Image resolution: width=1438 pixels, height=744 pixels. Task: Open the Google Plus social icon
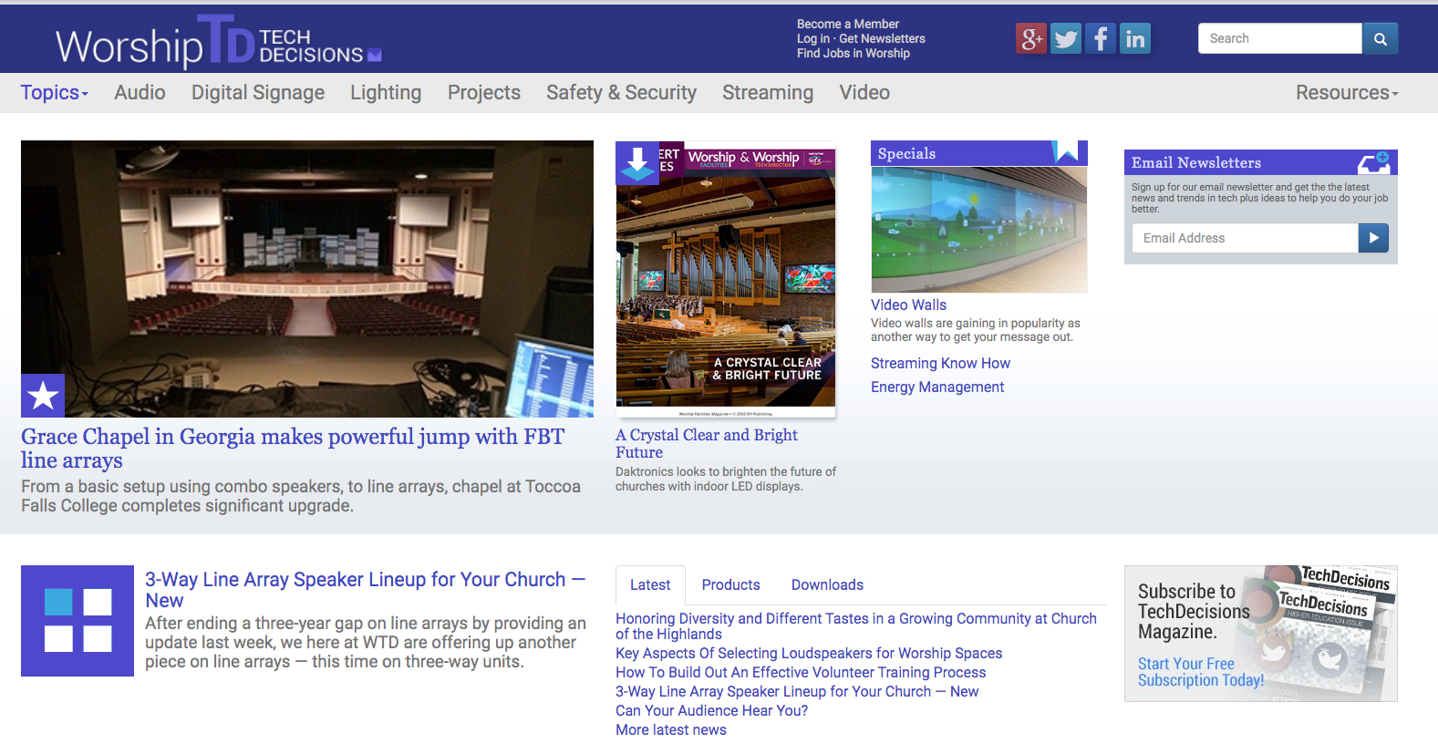pyautogui.click(x=1031, y=38)
